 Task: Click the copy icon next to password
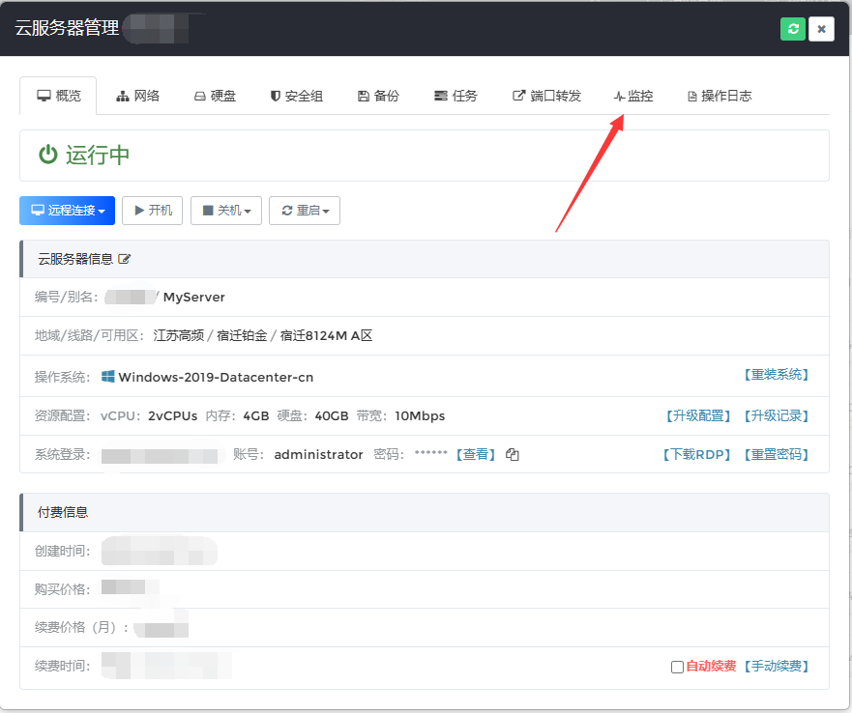[513, 454]
